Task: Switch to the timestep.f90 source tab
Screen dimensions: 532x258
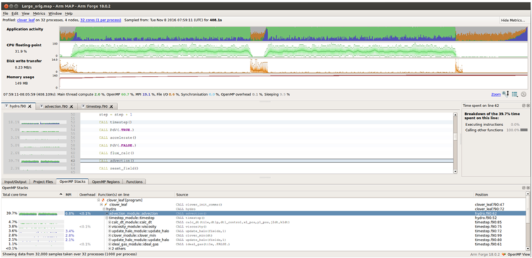Action: coord(98,106)
